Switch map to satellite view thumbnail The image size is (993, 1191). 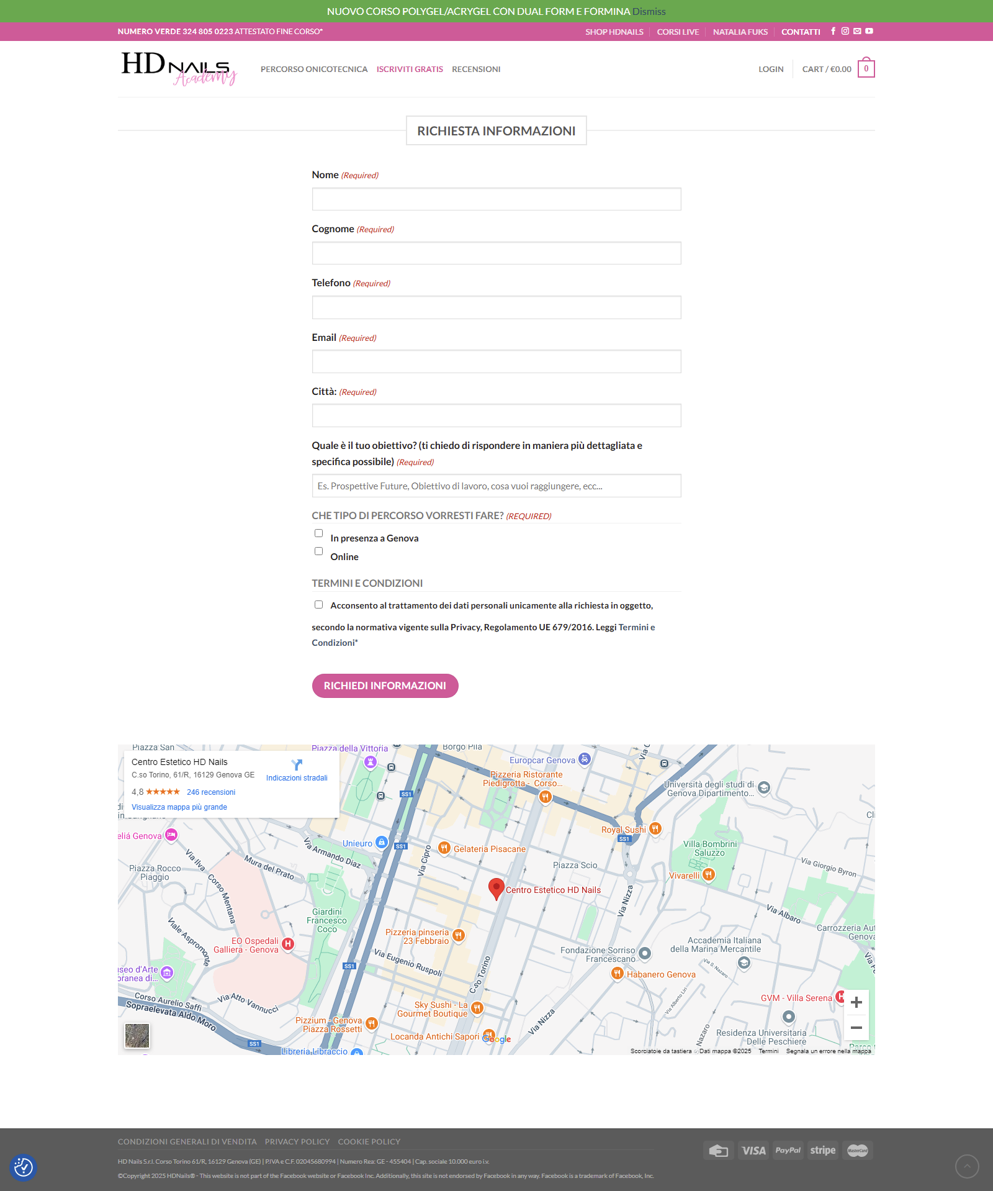(x=137, y=1036)
